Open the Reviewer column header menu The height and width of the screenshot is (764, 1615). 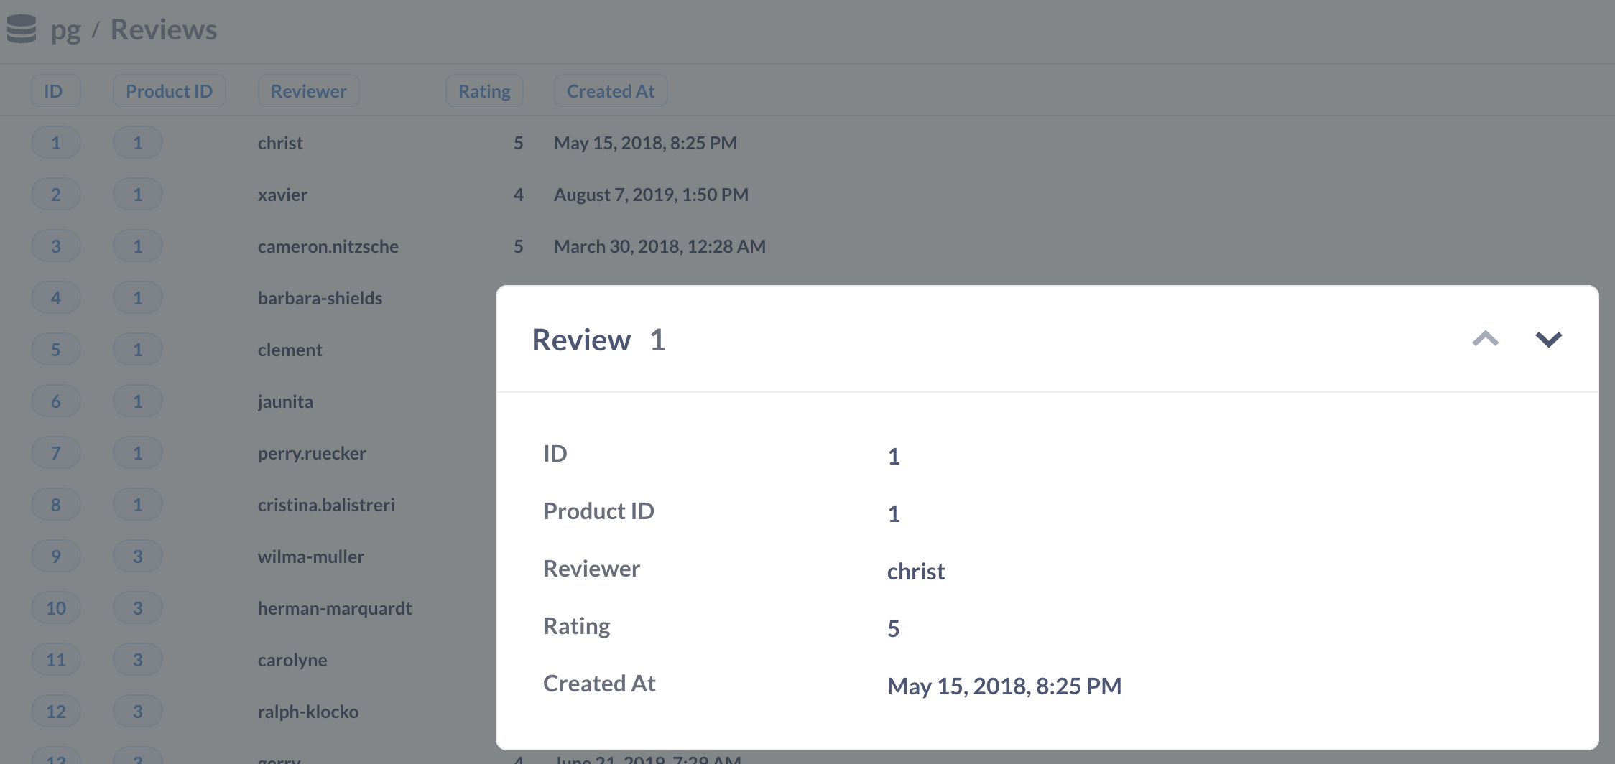308,90
